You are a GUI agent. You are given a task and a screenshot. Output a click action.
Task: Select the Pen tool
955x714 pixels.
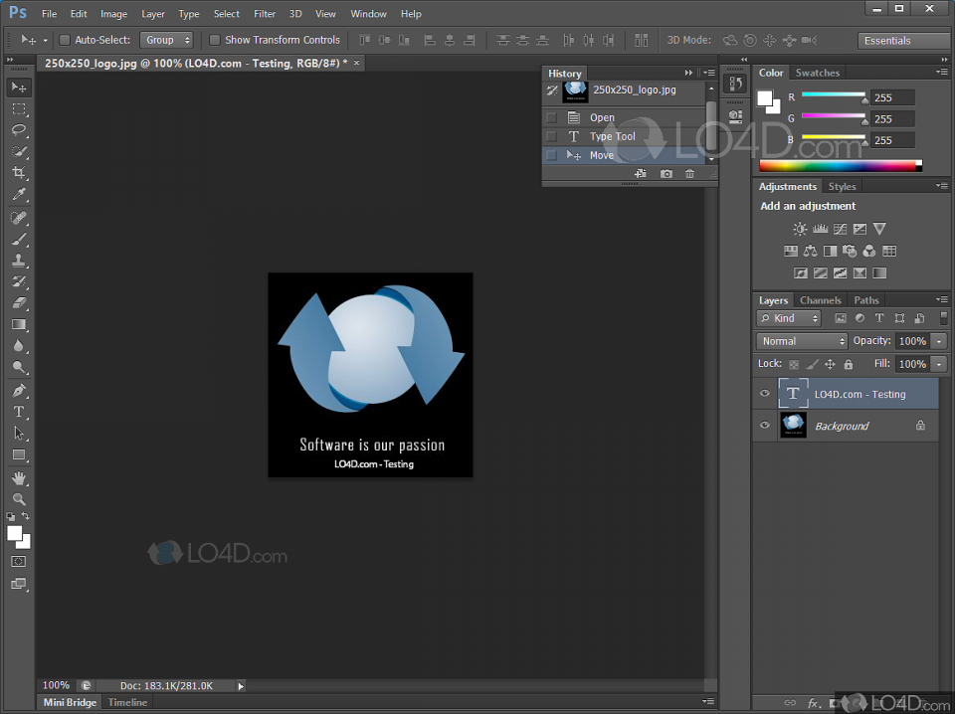(19, 390)
